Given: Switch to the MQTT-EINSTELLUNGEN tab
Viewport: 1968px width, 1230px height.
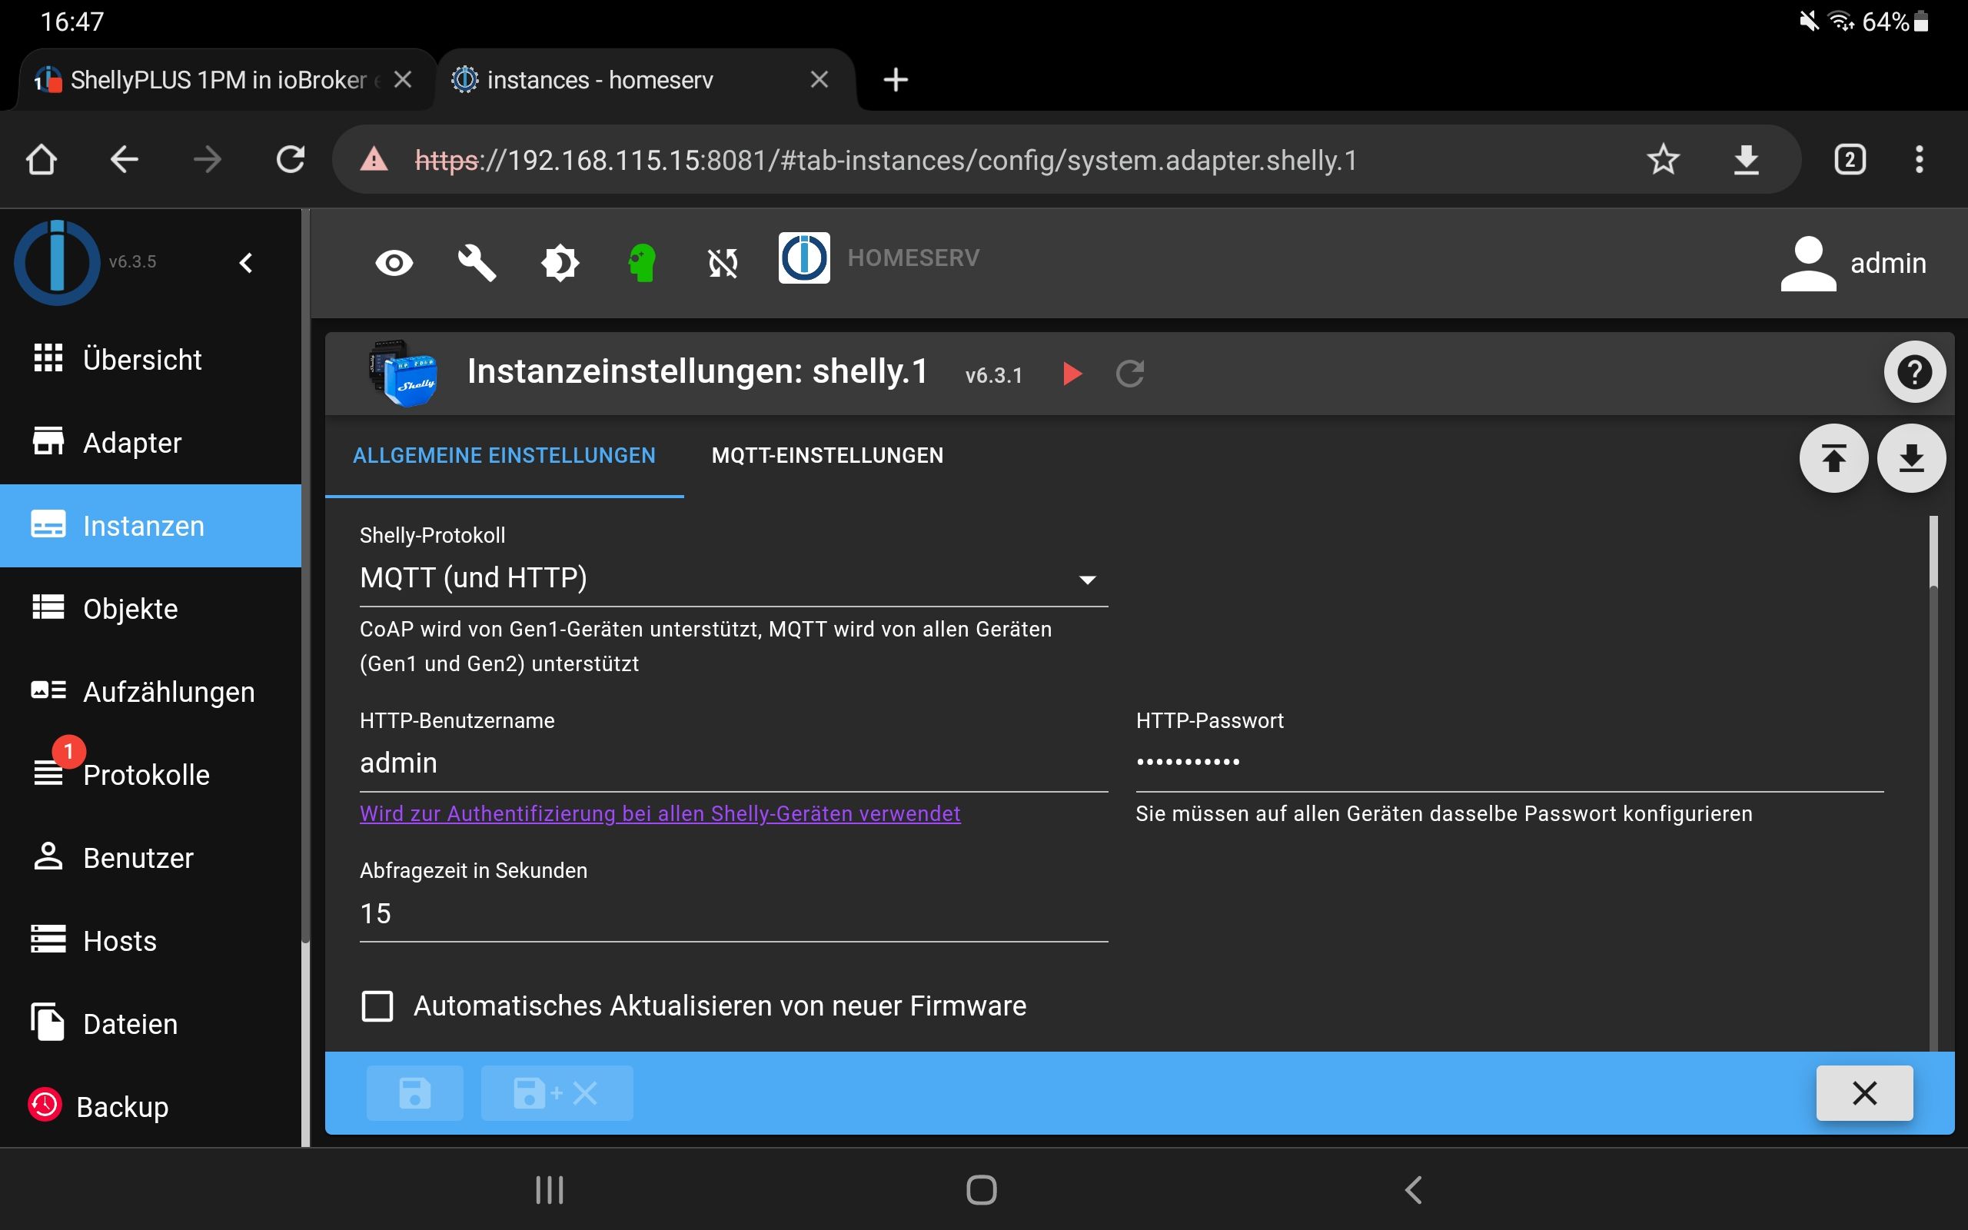Looking at the screenshot, I should click(828, 456).
